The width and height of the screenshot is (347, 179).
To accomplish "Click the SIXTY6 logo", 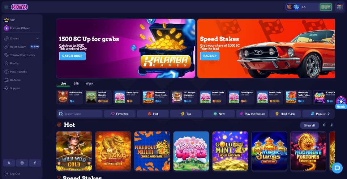I will 20,7.
